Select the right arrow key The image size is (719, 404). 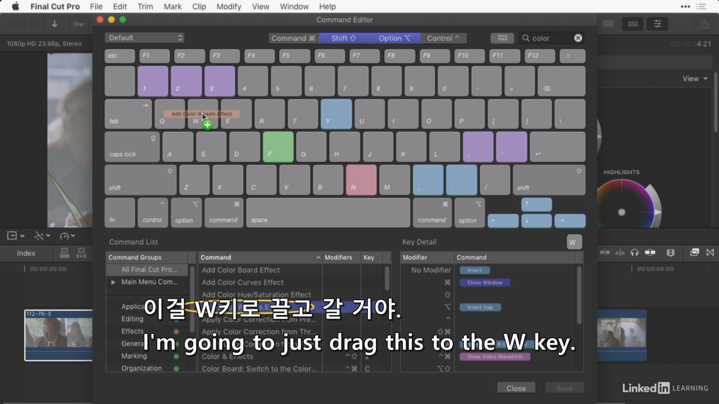click(x=570, y=221)
